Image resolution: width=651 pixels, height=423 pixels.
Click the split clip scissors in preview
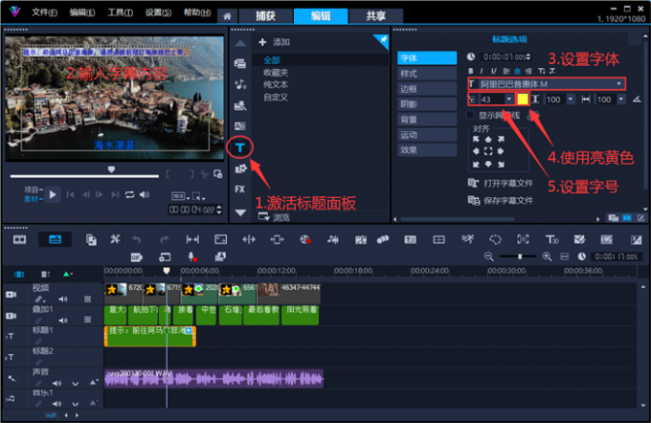[204, 174]
